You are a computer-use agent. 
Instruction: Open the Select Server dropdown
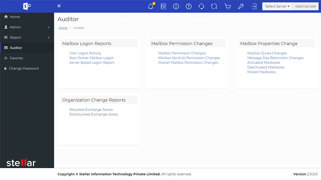coord(277,6)
